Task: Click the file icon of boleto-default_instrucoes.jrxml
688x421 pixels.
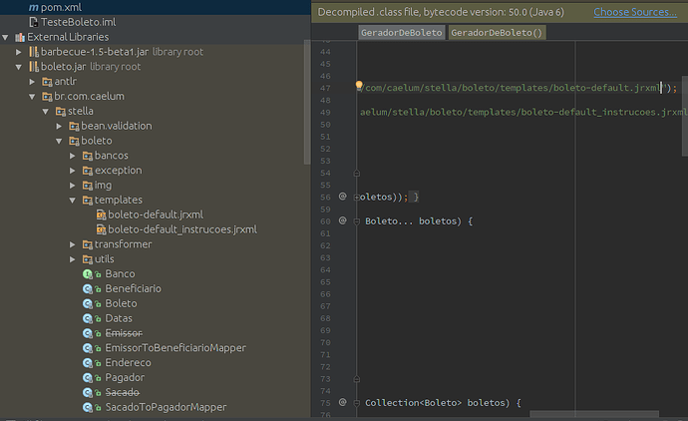Action: pyautogui.click(x=101, y=229)
